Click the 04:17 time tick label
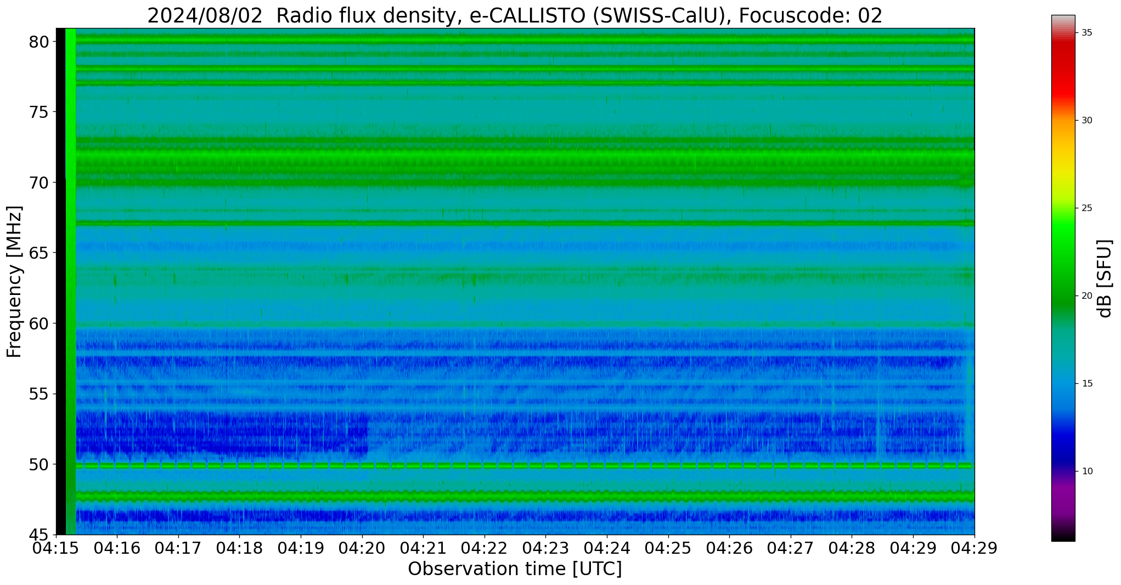 [x=178, y=548]
